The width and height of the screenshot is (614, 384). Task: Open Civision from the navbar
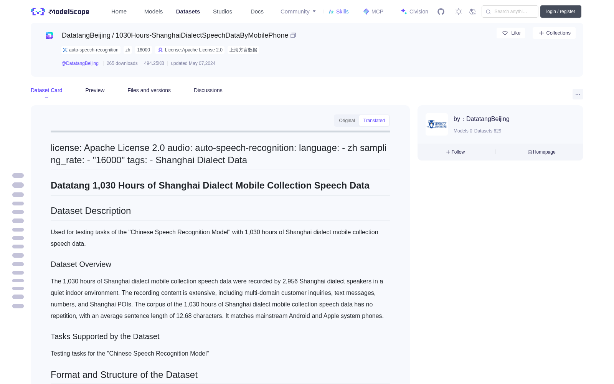(414, 12)
